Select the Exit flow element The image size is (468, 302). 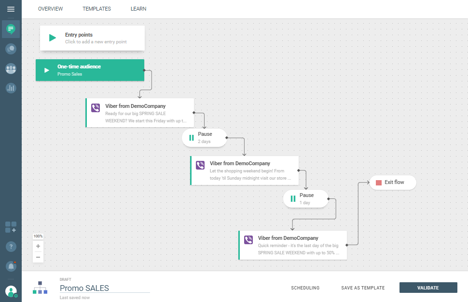393,183
